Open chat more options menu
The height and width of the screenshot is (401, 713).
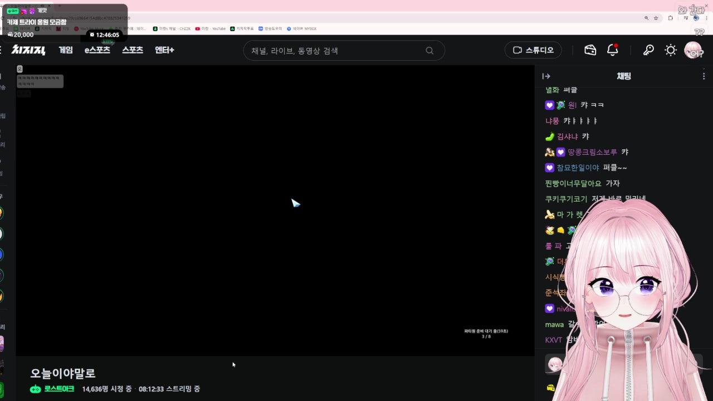(x=704, y=76)
